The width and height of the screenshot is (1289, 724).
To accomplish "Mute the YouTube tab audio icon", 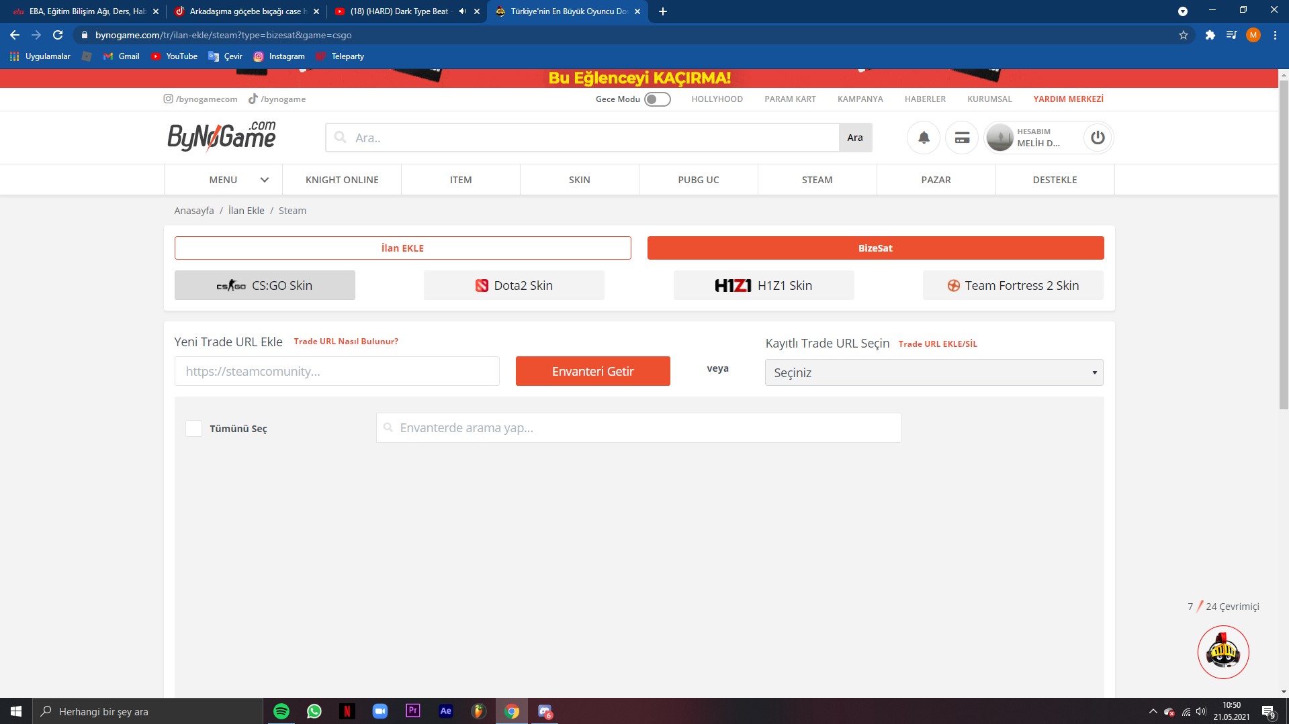I will pyautogui.click(x=462, y=11).
